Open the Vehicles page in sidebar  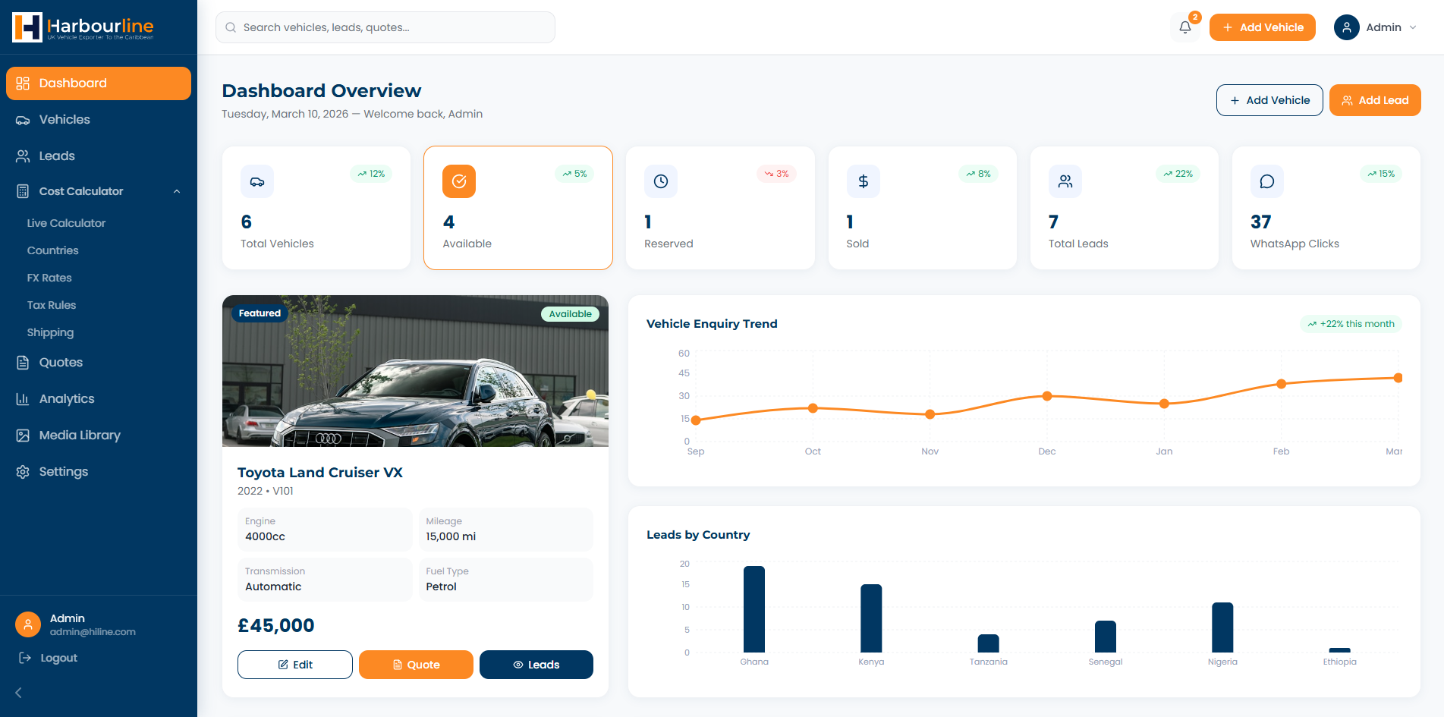click(x=64, y=120)
